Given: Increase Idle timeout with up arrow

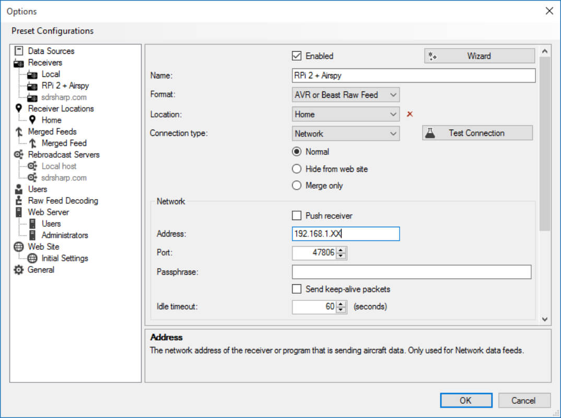Looking at the screenshot, I should (341, 304).
